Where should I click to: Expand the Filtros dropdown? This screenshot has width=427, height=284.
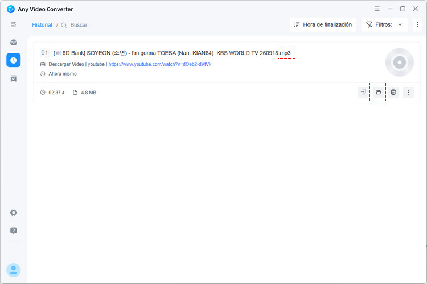(x=384, y=25)
